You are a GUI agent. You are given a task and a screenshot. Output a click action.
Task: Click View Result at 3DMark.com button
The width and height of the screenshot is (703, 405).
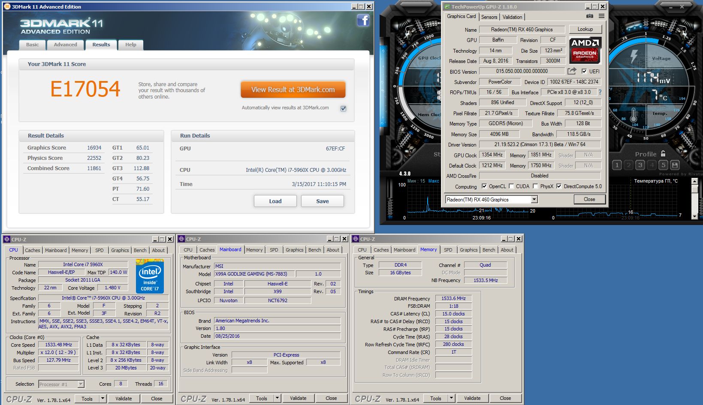293,90
